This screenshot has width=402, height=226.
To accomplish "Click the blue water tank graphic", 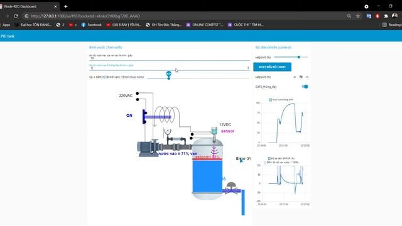I will (207, 169).
